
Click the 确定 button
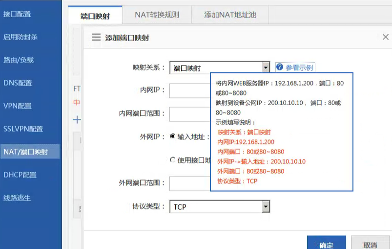click(326, 245)
